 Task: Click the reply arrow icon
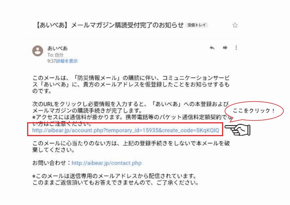[x=212, y=48]
